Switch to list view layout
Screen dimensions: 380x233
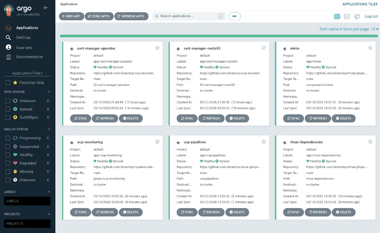click(x=347, y=16)
